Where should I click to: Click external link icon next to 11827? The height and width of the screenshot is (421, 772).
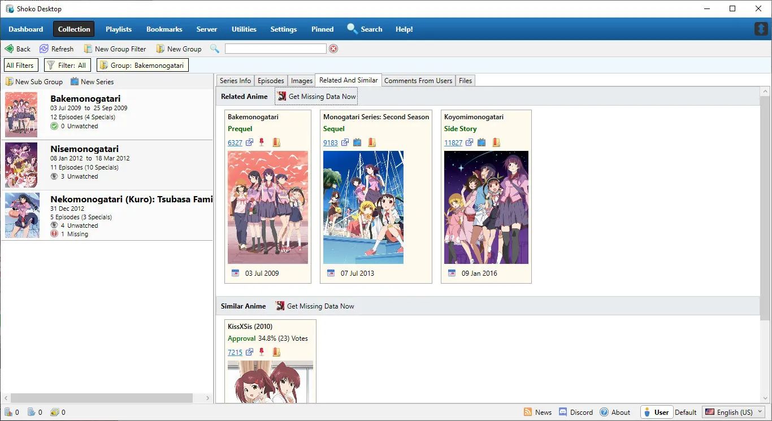pyautogui.click(x=469, y=142)
